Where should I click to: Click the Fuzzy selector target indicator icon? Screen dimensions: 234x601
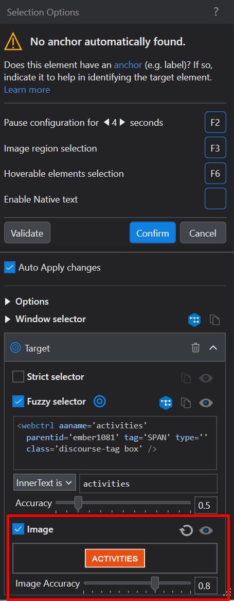coord(100,402)
